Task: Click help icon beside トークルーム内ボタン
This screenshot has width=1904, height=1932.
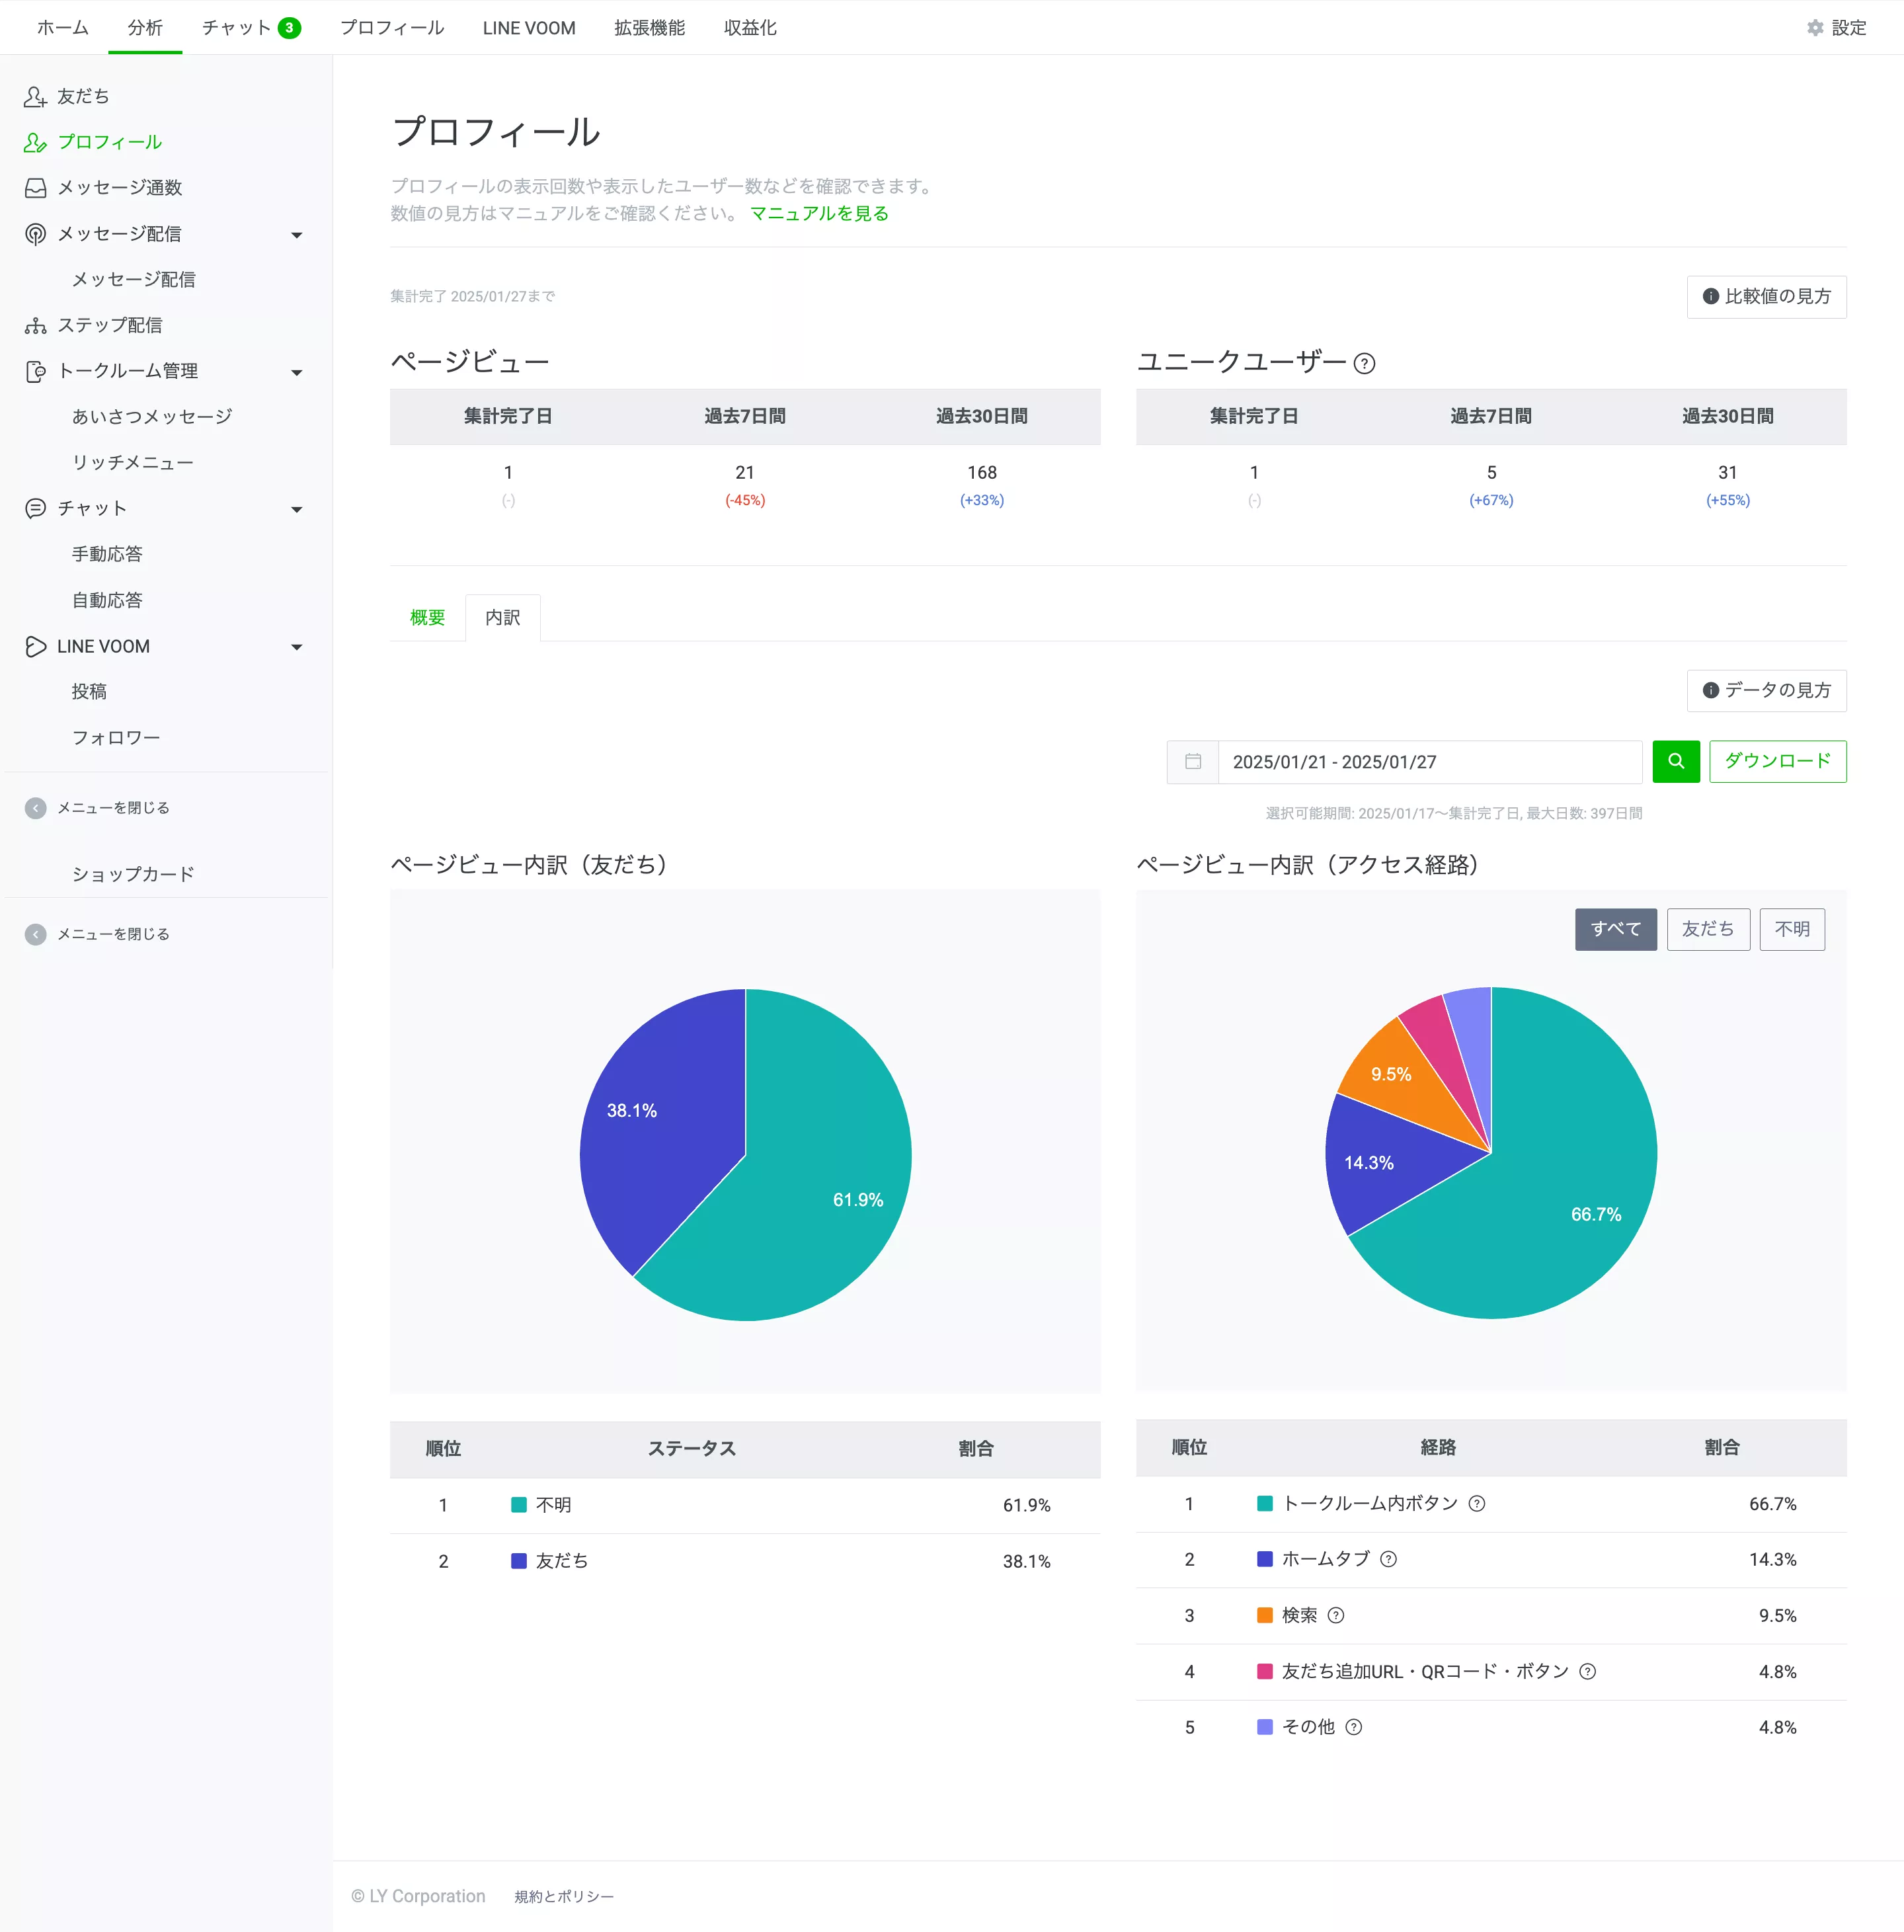Action: (1476, 1503)
